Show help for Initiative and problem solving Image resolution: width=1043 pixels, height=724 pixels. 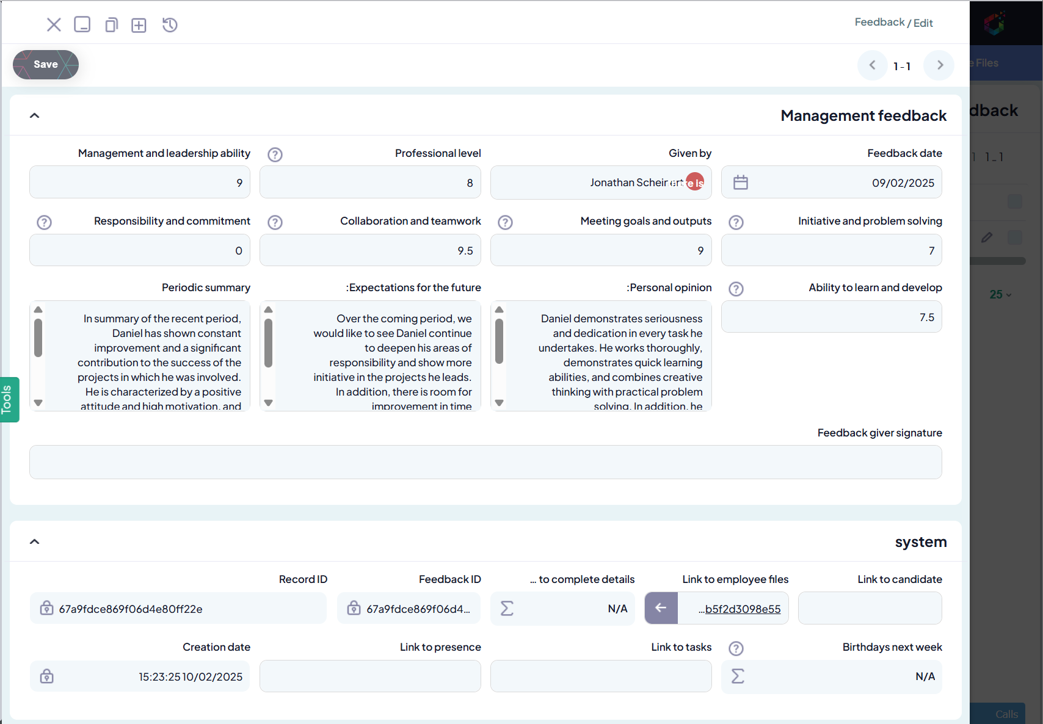point(736,222)
